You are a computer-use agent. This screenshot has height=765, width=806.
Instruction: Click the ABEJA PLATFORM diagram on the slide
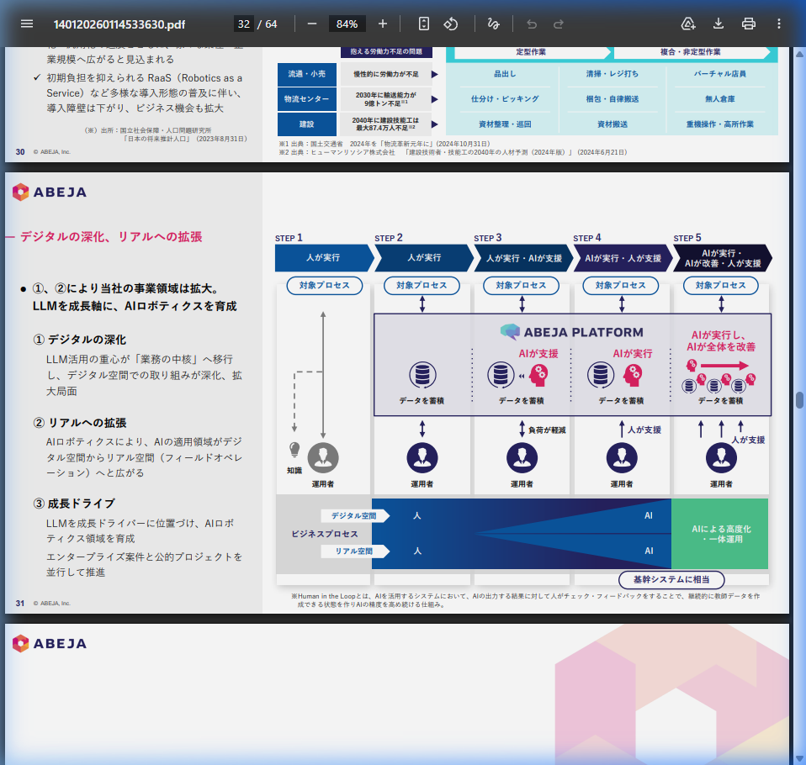(572, 332)
